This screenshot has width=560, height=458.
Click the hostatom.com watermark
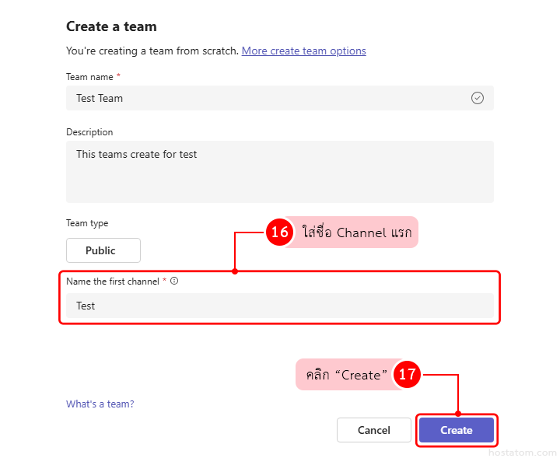pos(523,452)
